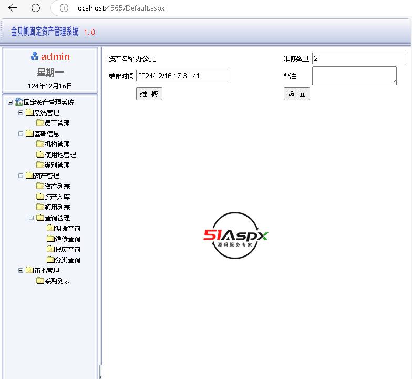Click the 金贝帆固定资产管理系统 title
Screen dimensions: 412x379
click(x=45, y=32)
